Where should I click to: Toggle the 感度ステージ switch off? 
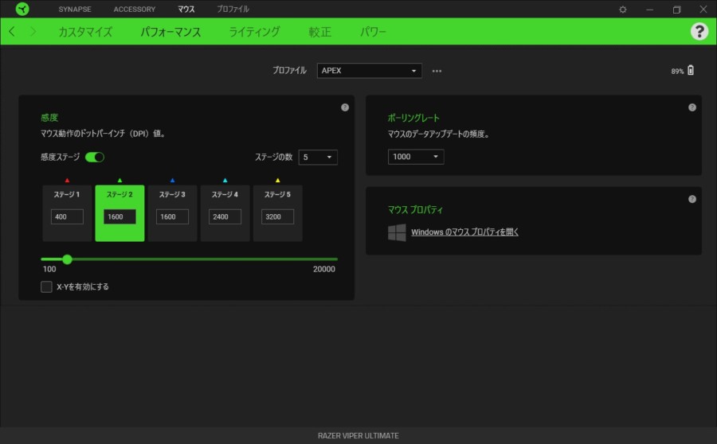(x=95, y=157)
